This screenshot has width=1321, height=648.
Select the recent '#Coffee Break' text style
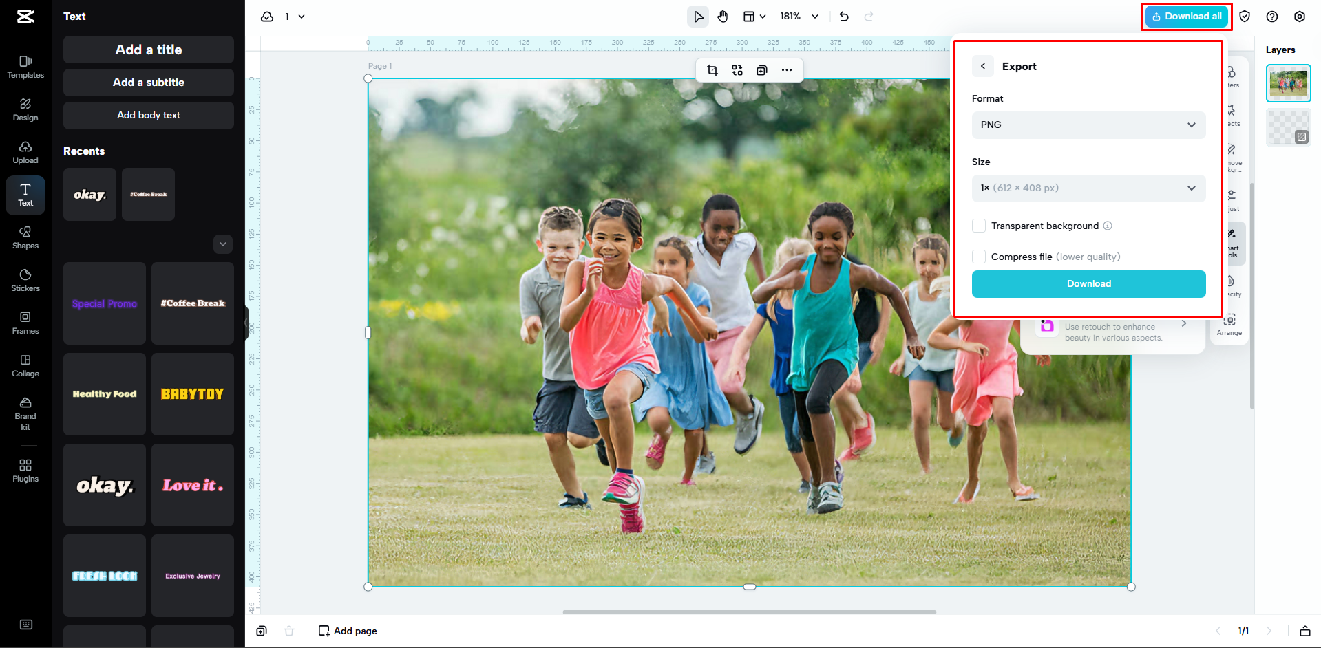click(x=148, y=195)
